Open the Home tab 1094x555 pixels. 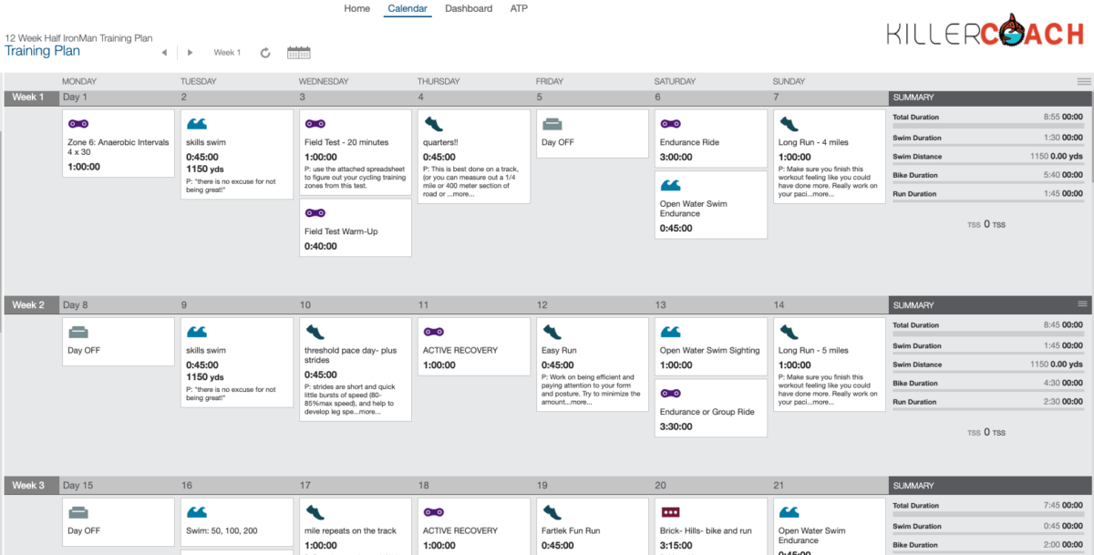[357, 8]
